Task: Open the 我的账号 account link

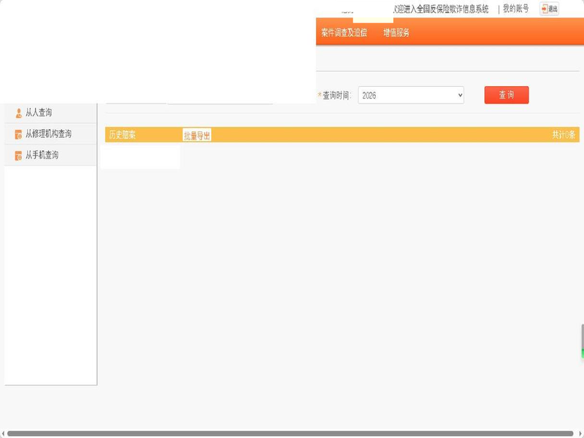Action: [515, 9]
